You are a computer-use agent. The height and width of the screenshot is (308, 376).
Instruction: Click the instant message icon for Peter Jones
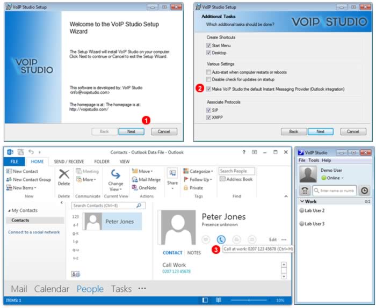click(206, 239)
